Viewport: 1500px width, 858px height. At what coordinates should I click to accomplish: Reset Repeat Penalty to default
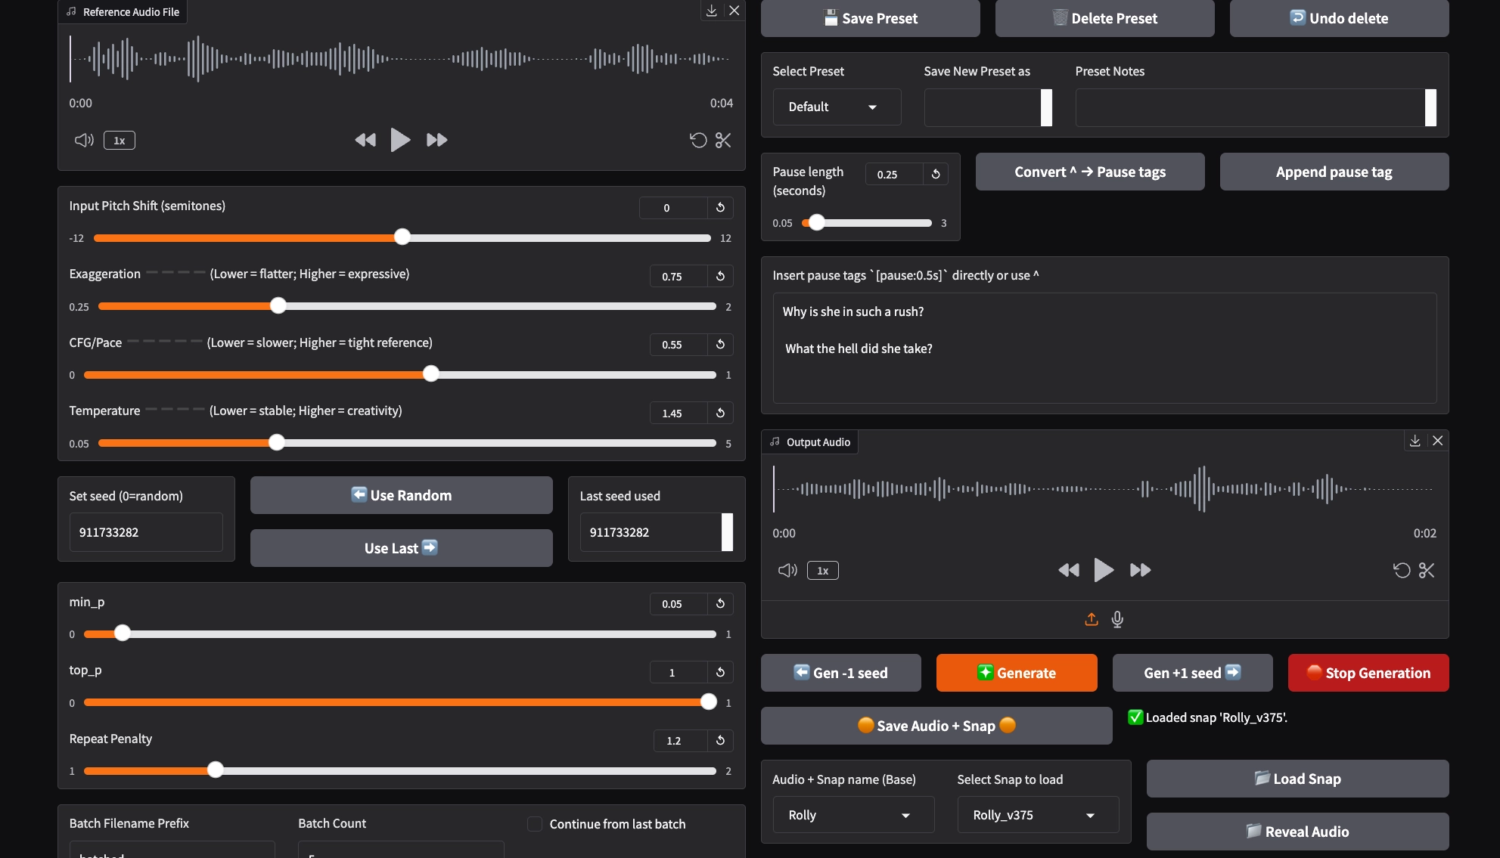pyautogui.click(x=720, y=740)
